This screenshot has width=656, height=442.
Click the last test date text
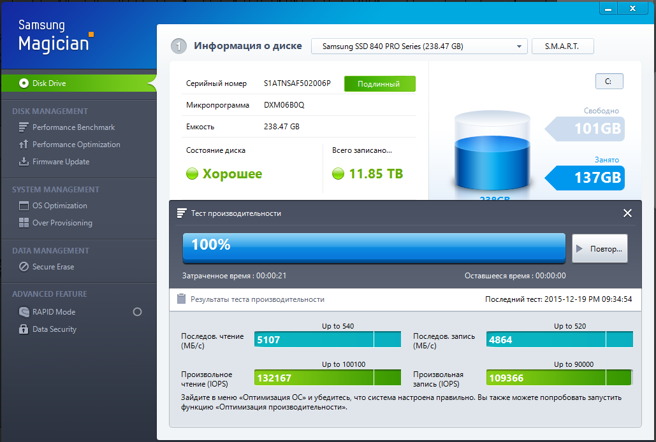coord(558,299)
